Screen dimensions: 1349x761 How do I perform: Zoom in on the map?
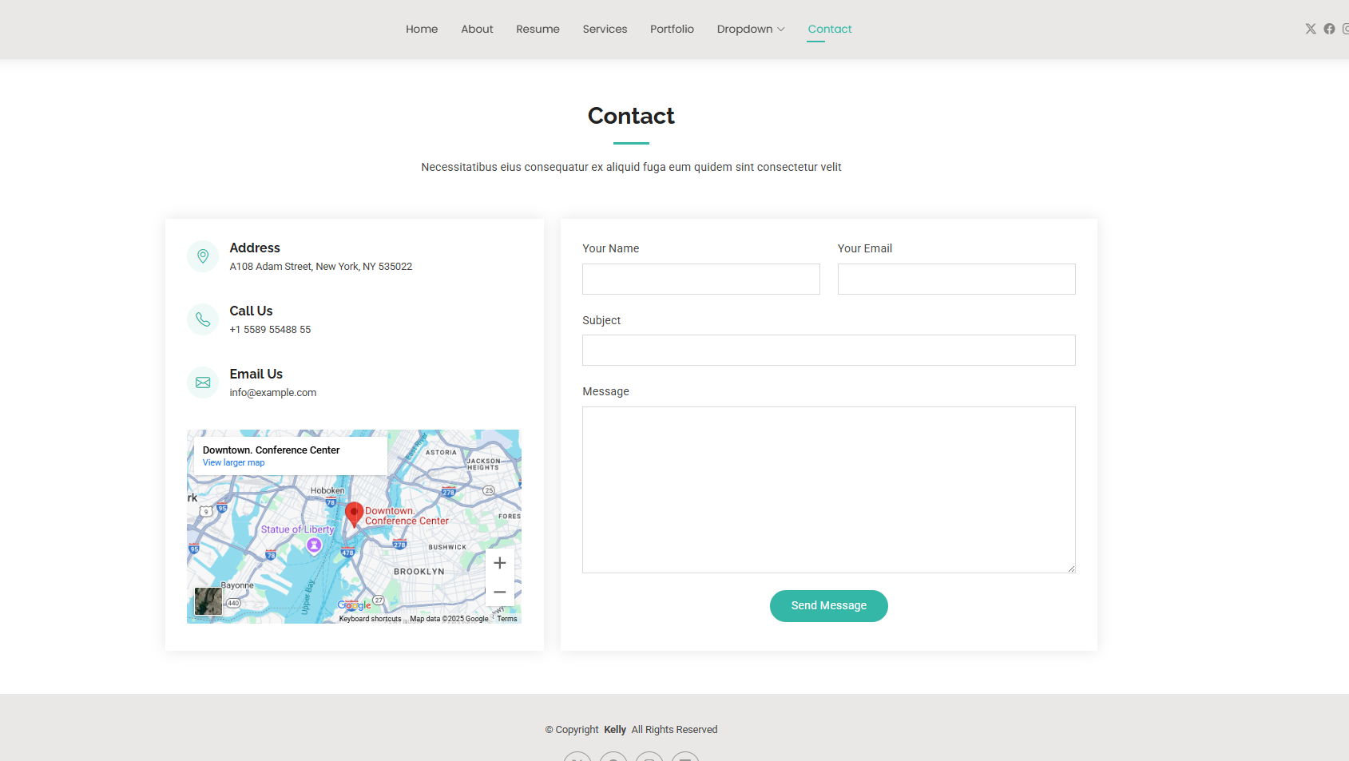500,563
